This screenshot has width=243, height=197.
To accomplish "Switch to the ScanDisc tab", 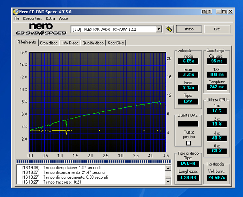I will (116, 43).
